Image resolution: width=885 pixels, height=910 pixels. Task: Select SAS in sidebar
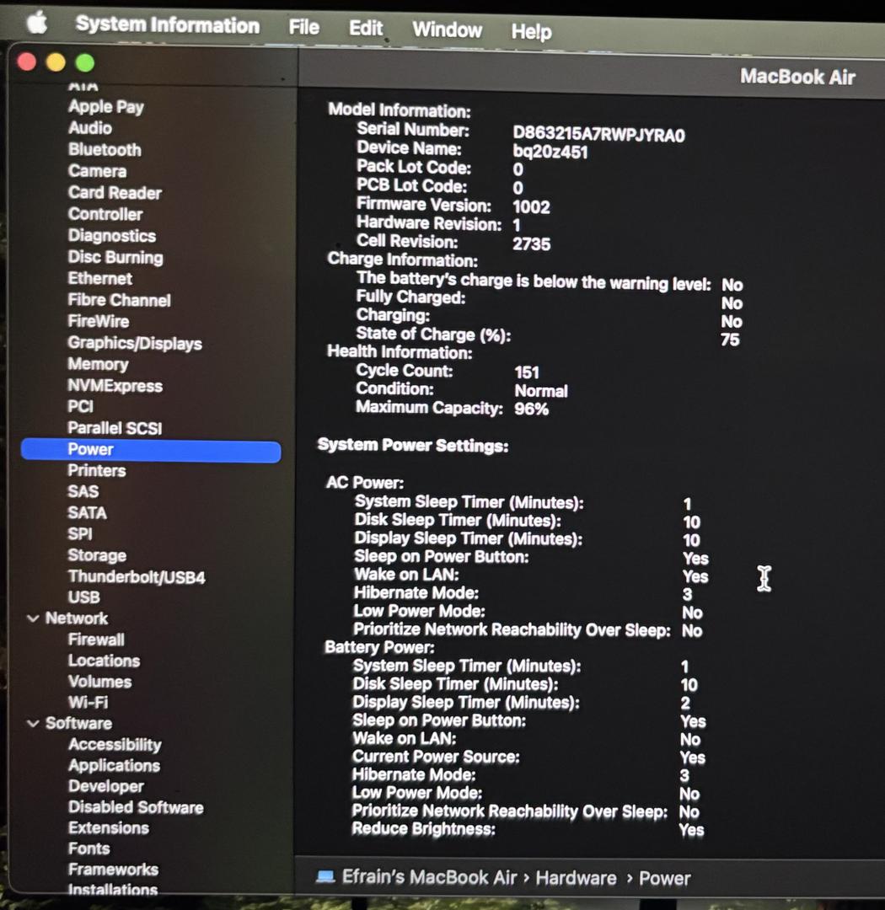tap(83, 491)
